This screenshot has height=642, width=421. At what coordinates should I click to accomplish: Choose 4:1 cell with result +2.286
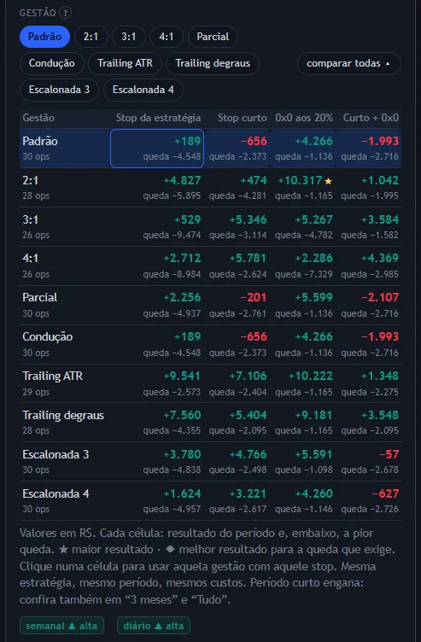(x=303, y=266)
